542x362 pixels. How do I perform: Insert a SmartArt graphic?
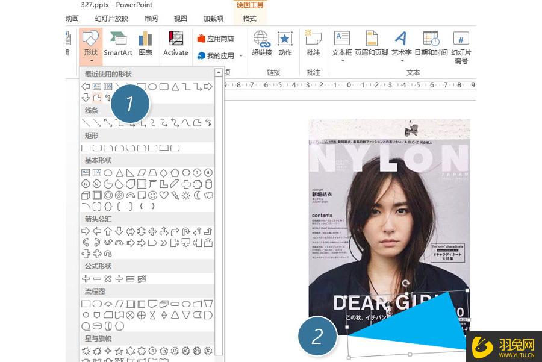[x=118, y=43]
